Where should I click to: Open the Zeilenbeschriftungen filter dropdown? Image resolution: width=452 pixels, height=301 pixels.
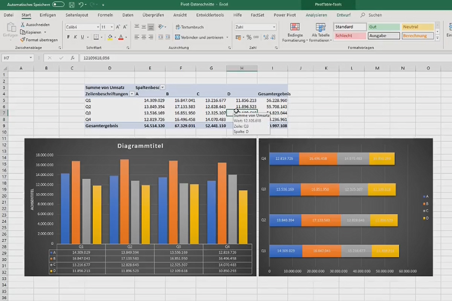click(132, 94)
